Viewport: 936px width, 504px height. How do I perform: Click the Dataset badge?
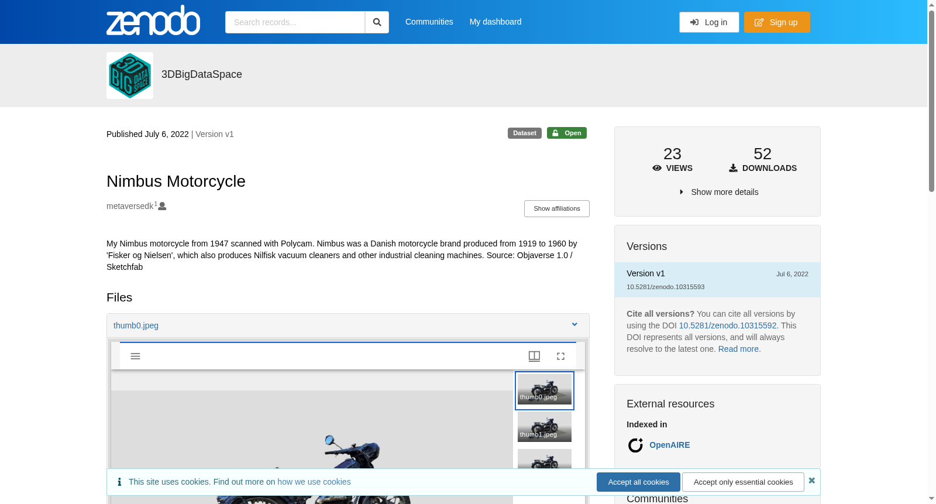click(x=525, y=133)
